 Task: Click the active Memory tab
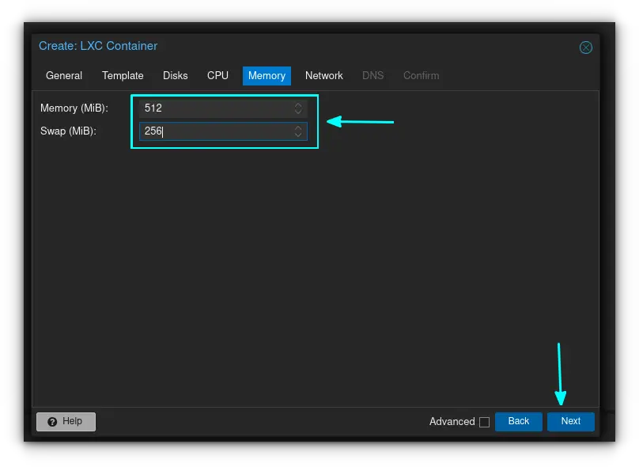[267, 76]
